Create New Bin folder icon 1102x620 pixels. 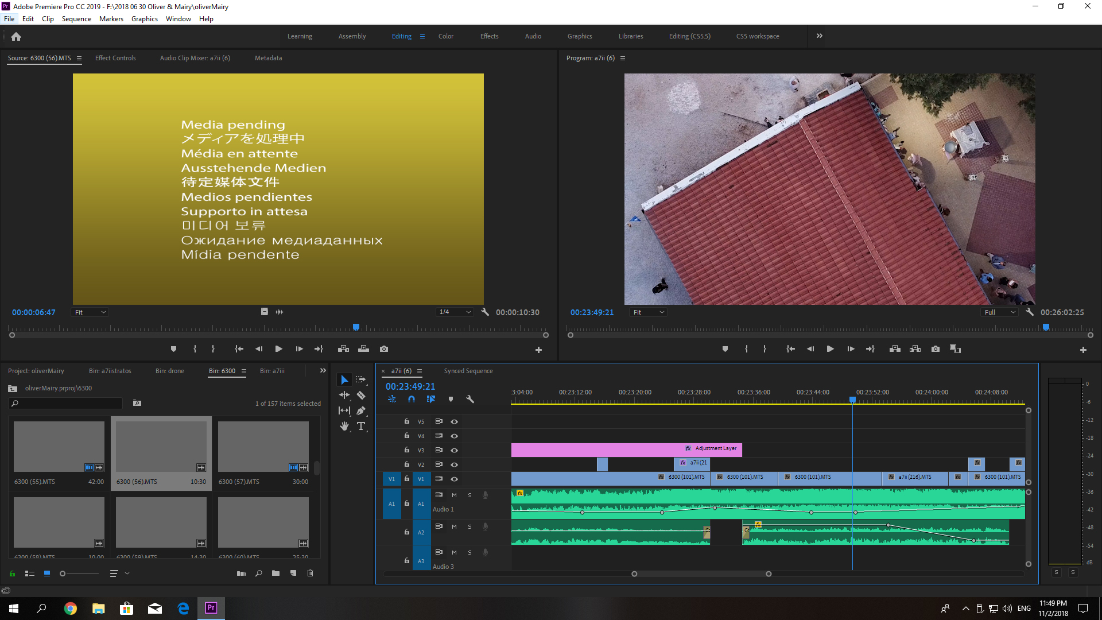[275, 573]
